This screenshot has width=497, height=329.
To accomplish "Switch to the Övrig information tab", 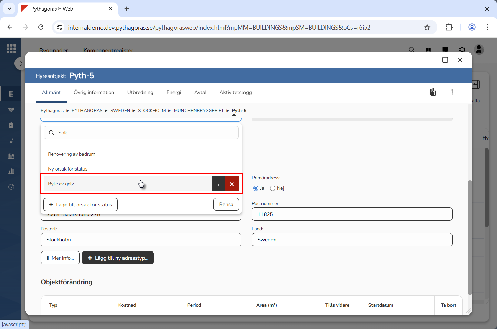I will coord(94,92).
